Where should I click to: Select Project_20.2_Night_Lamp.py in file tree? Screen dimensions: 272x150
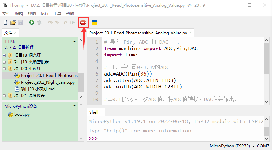click(x=48, y=82)
